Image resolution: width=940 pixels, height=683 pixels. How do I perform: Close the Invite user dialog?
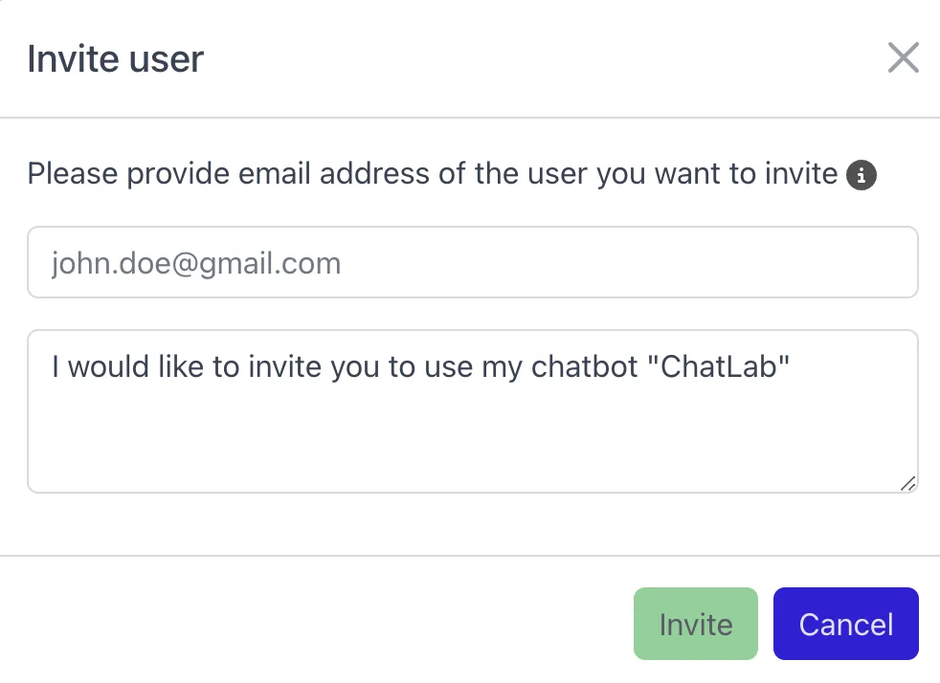pos(903,58)
